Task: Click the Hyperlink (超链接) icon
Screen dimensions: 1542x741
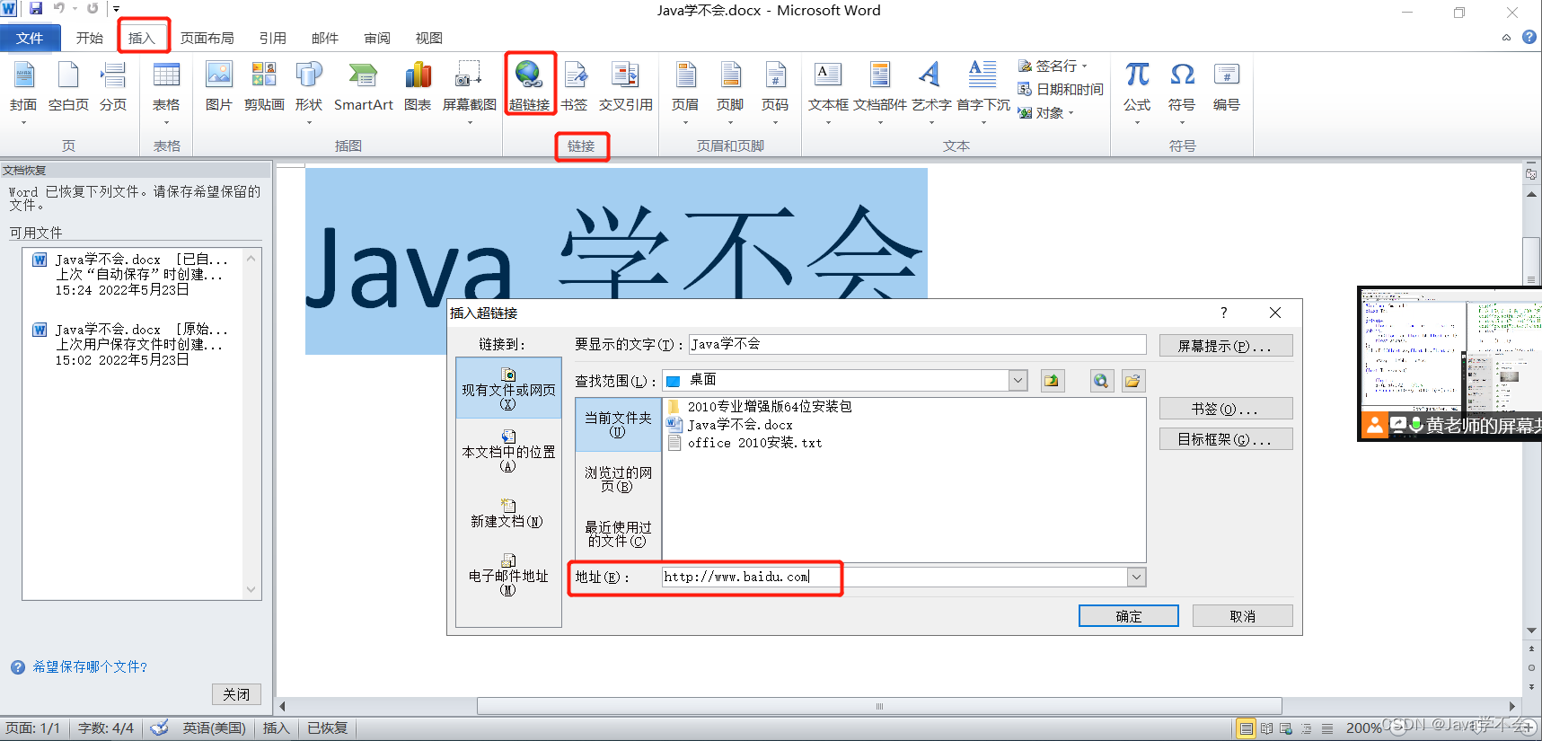Action: [x=529, y=75]
